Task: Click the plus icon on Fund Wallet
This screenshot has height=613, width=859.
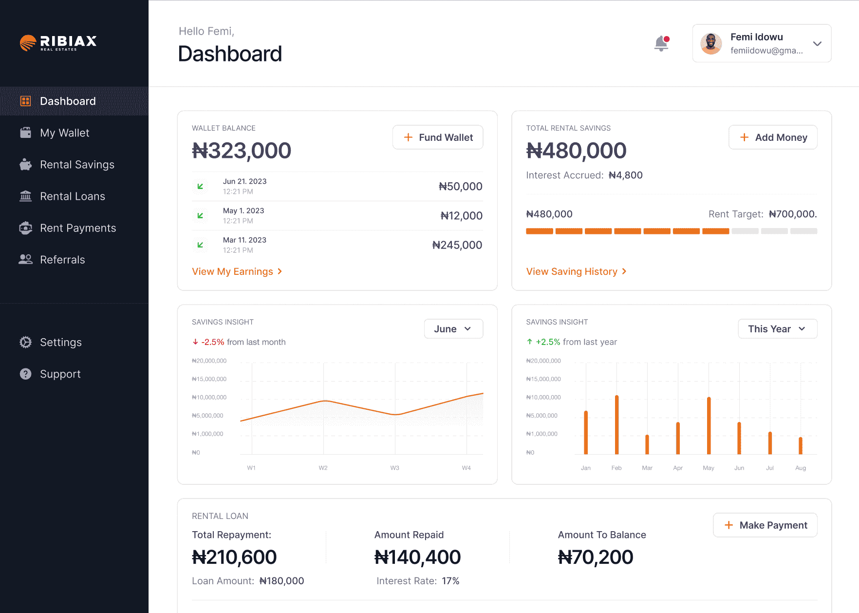Action: pyautogui.click(x=408, y=137)
